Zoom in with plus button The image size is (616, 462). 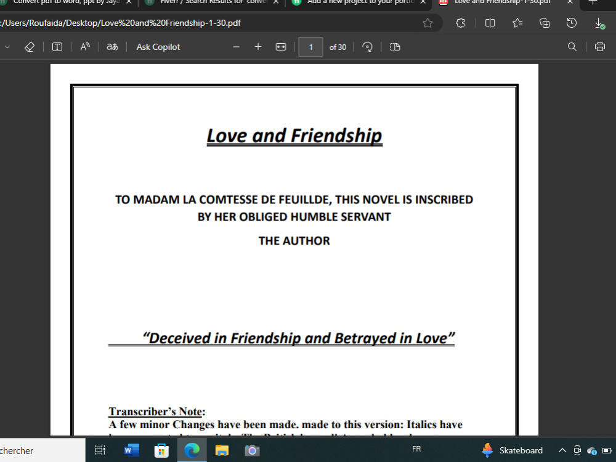(x=258, y=47)
